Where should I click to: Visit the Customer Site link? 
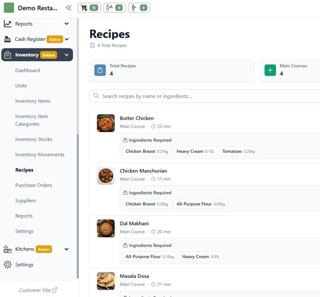[x=38, y=290]
